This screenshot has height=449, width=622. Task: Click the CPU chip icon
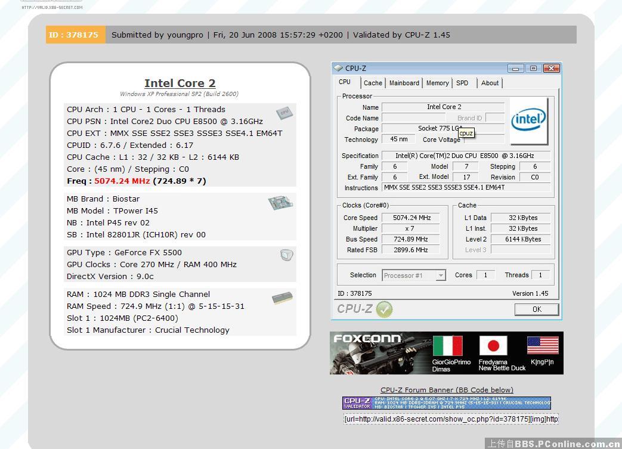coord(284,113)
